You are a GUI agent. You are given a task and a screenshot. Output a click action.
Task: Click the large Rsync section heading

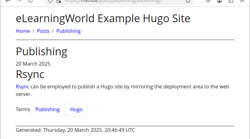(x=30, y=74)
